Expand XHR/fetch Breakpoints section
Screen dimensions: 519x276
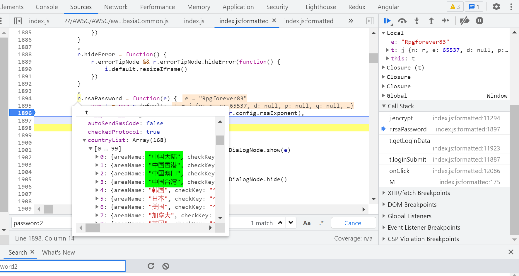384,193
